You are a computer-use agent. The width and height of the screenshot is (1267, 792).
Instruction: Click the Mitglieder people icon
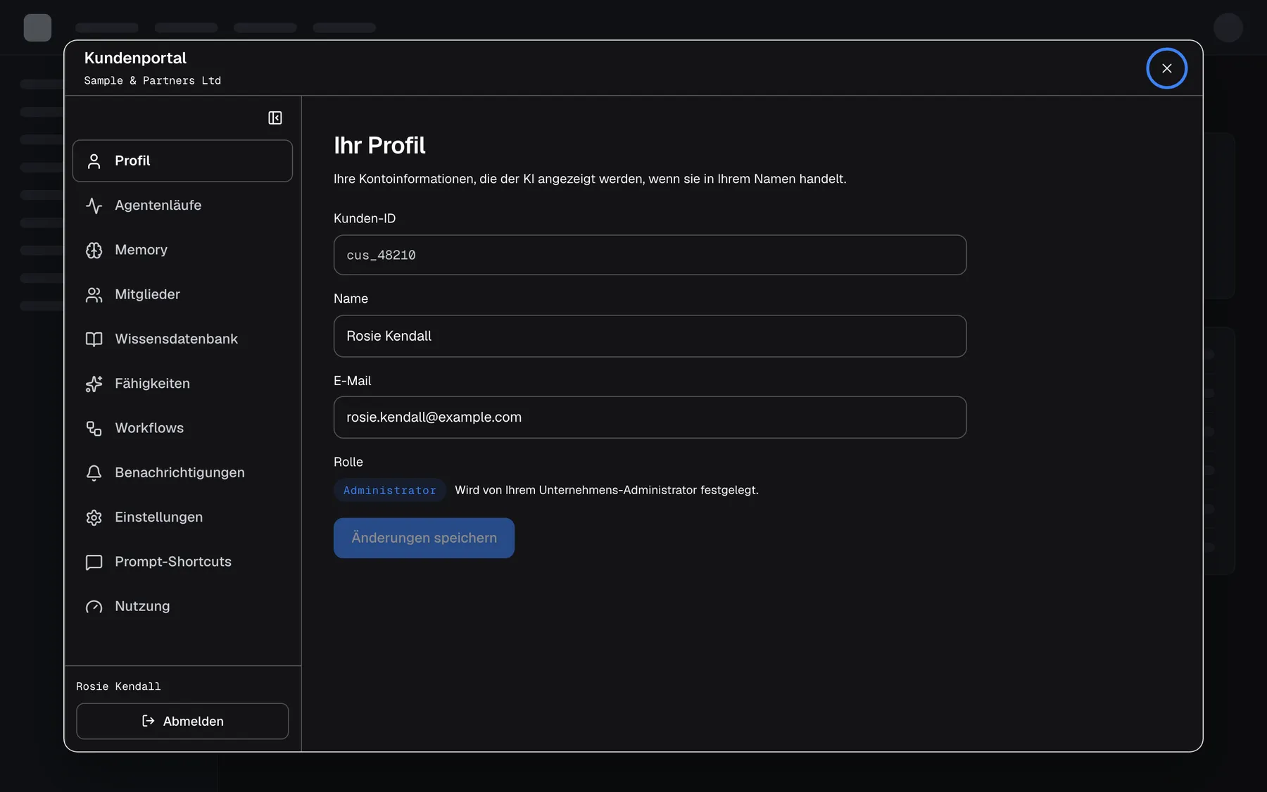pos(94,294)
